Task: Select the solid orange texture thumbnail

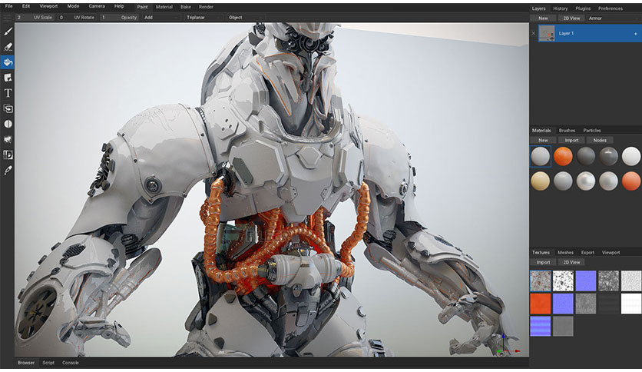Action: coord(541,304)
